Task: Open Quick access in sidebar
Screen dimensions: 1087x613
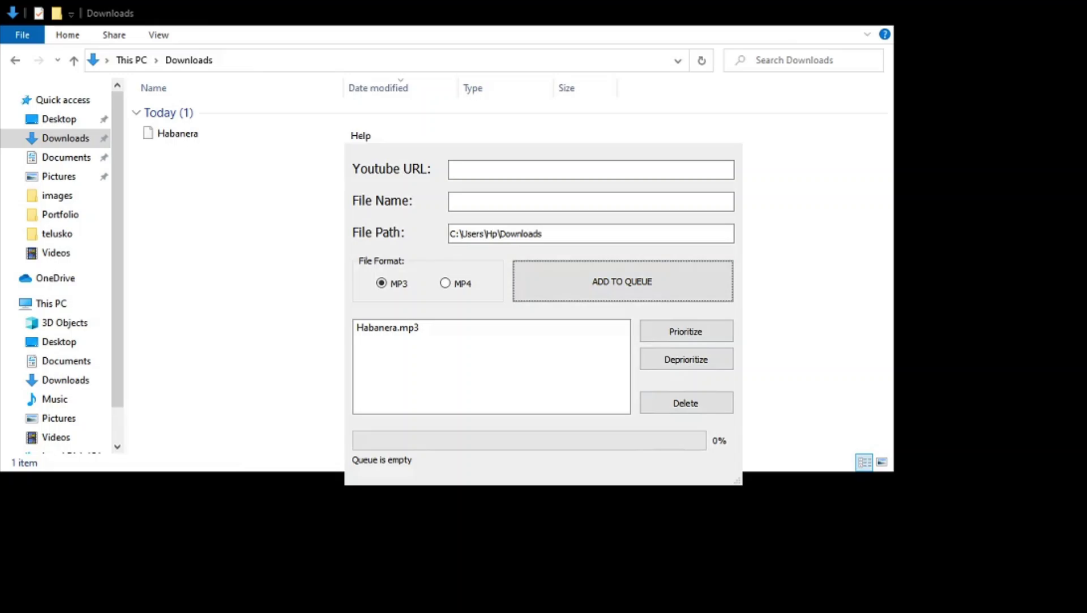Action: click(62, 100)
